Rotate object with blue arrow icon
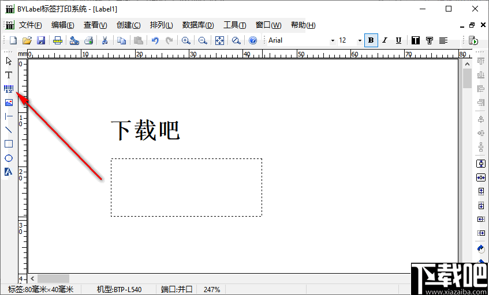The image size is (489, 295). [x=481, y=249]
